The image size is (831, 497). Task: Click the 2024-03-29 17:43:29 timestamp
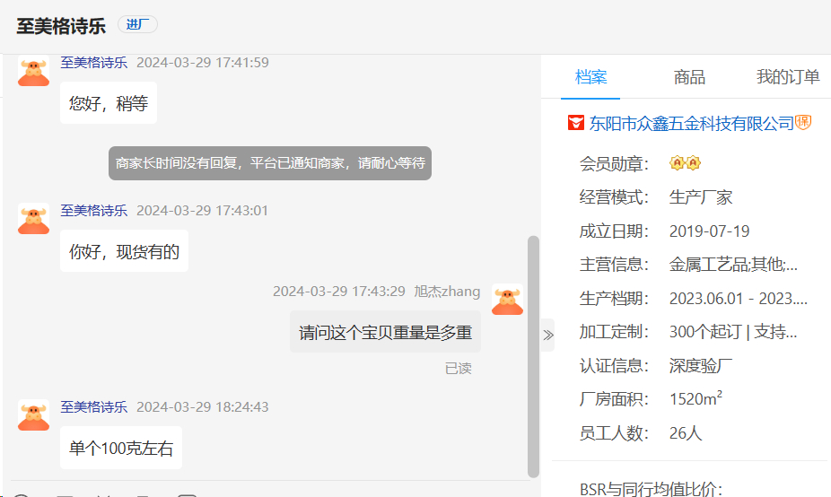pos(339,292)
